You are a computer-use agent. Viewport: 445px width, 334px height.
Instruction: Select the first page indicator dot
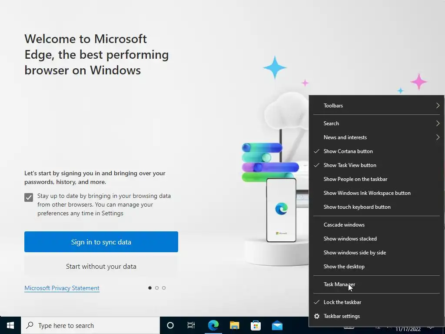150,288
